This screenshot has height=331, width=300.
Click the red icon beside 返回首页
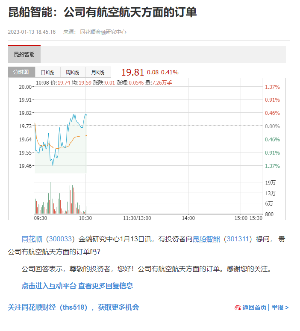pos(238,308)
